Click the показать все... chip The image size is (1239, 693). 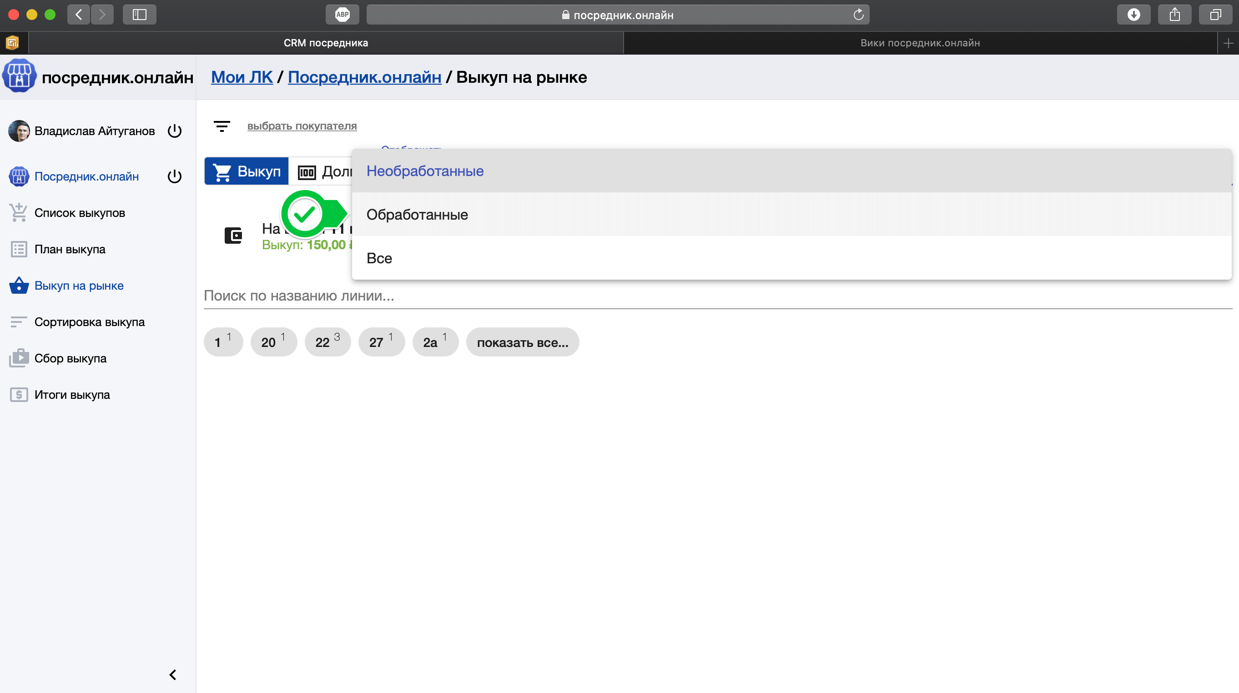[522, 342]
